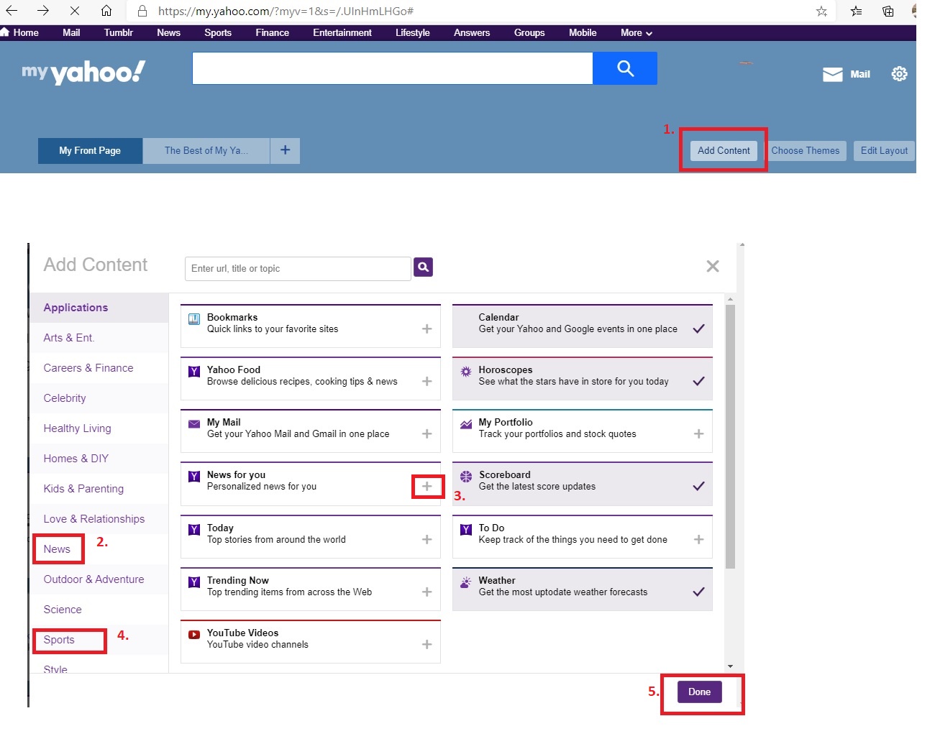Click the Edit Layout button

pos(884,150)
